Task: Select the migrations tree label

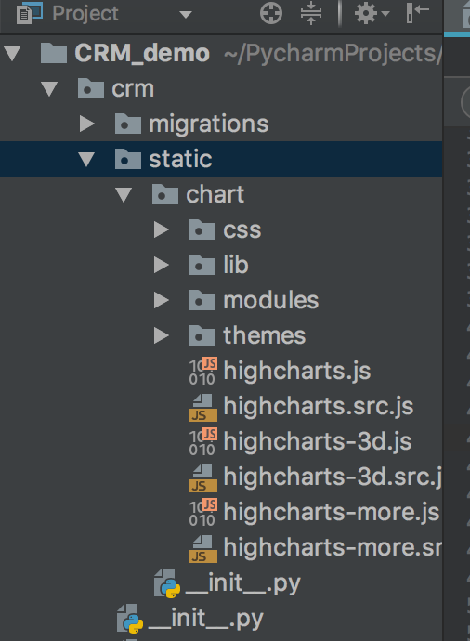Action: [x=209, y=124]
